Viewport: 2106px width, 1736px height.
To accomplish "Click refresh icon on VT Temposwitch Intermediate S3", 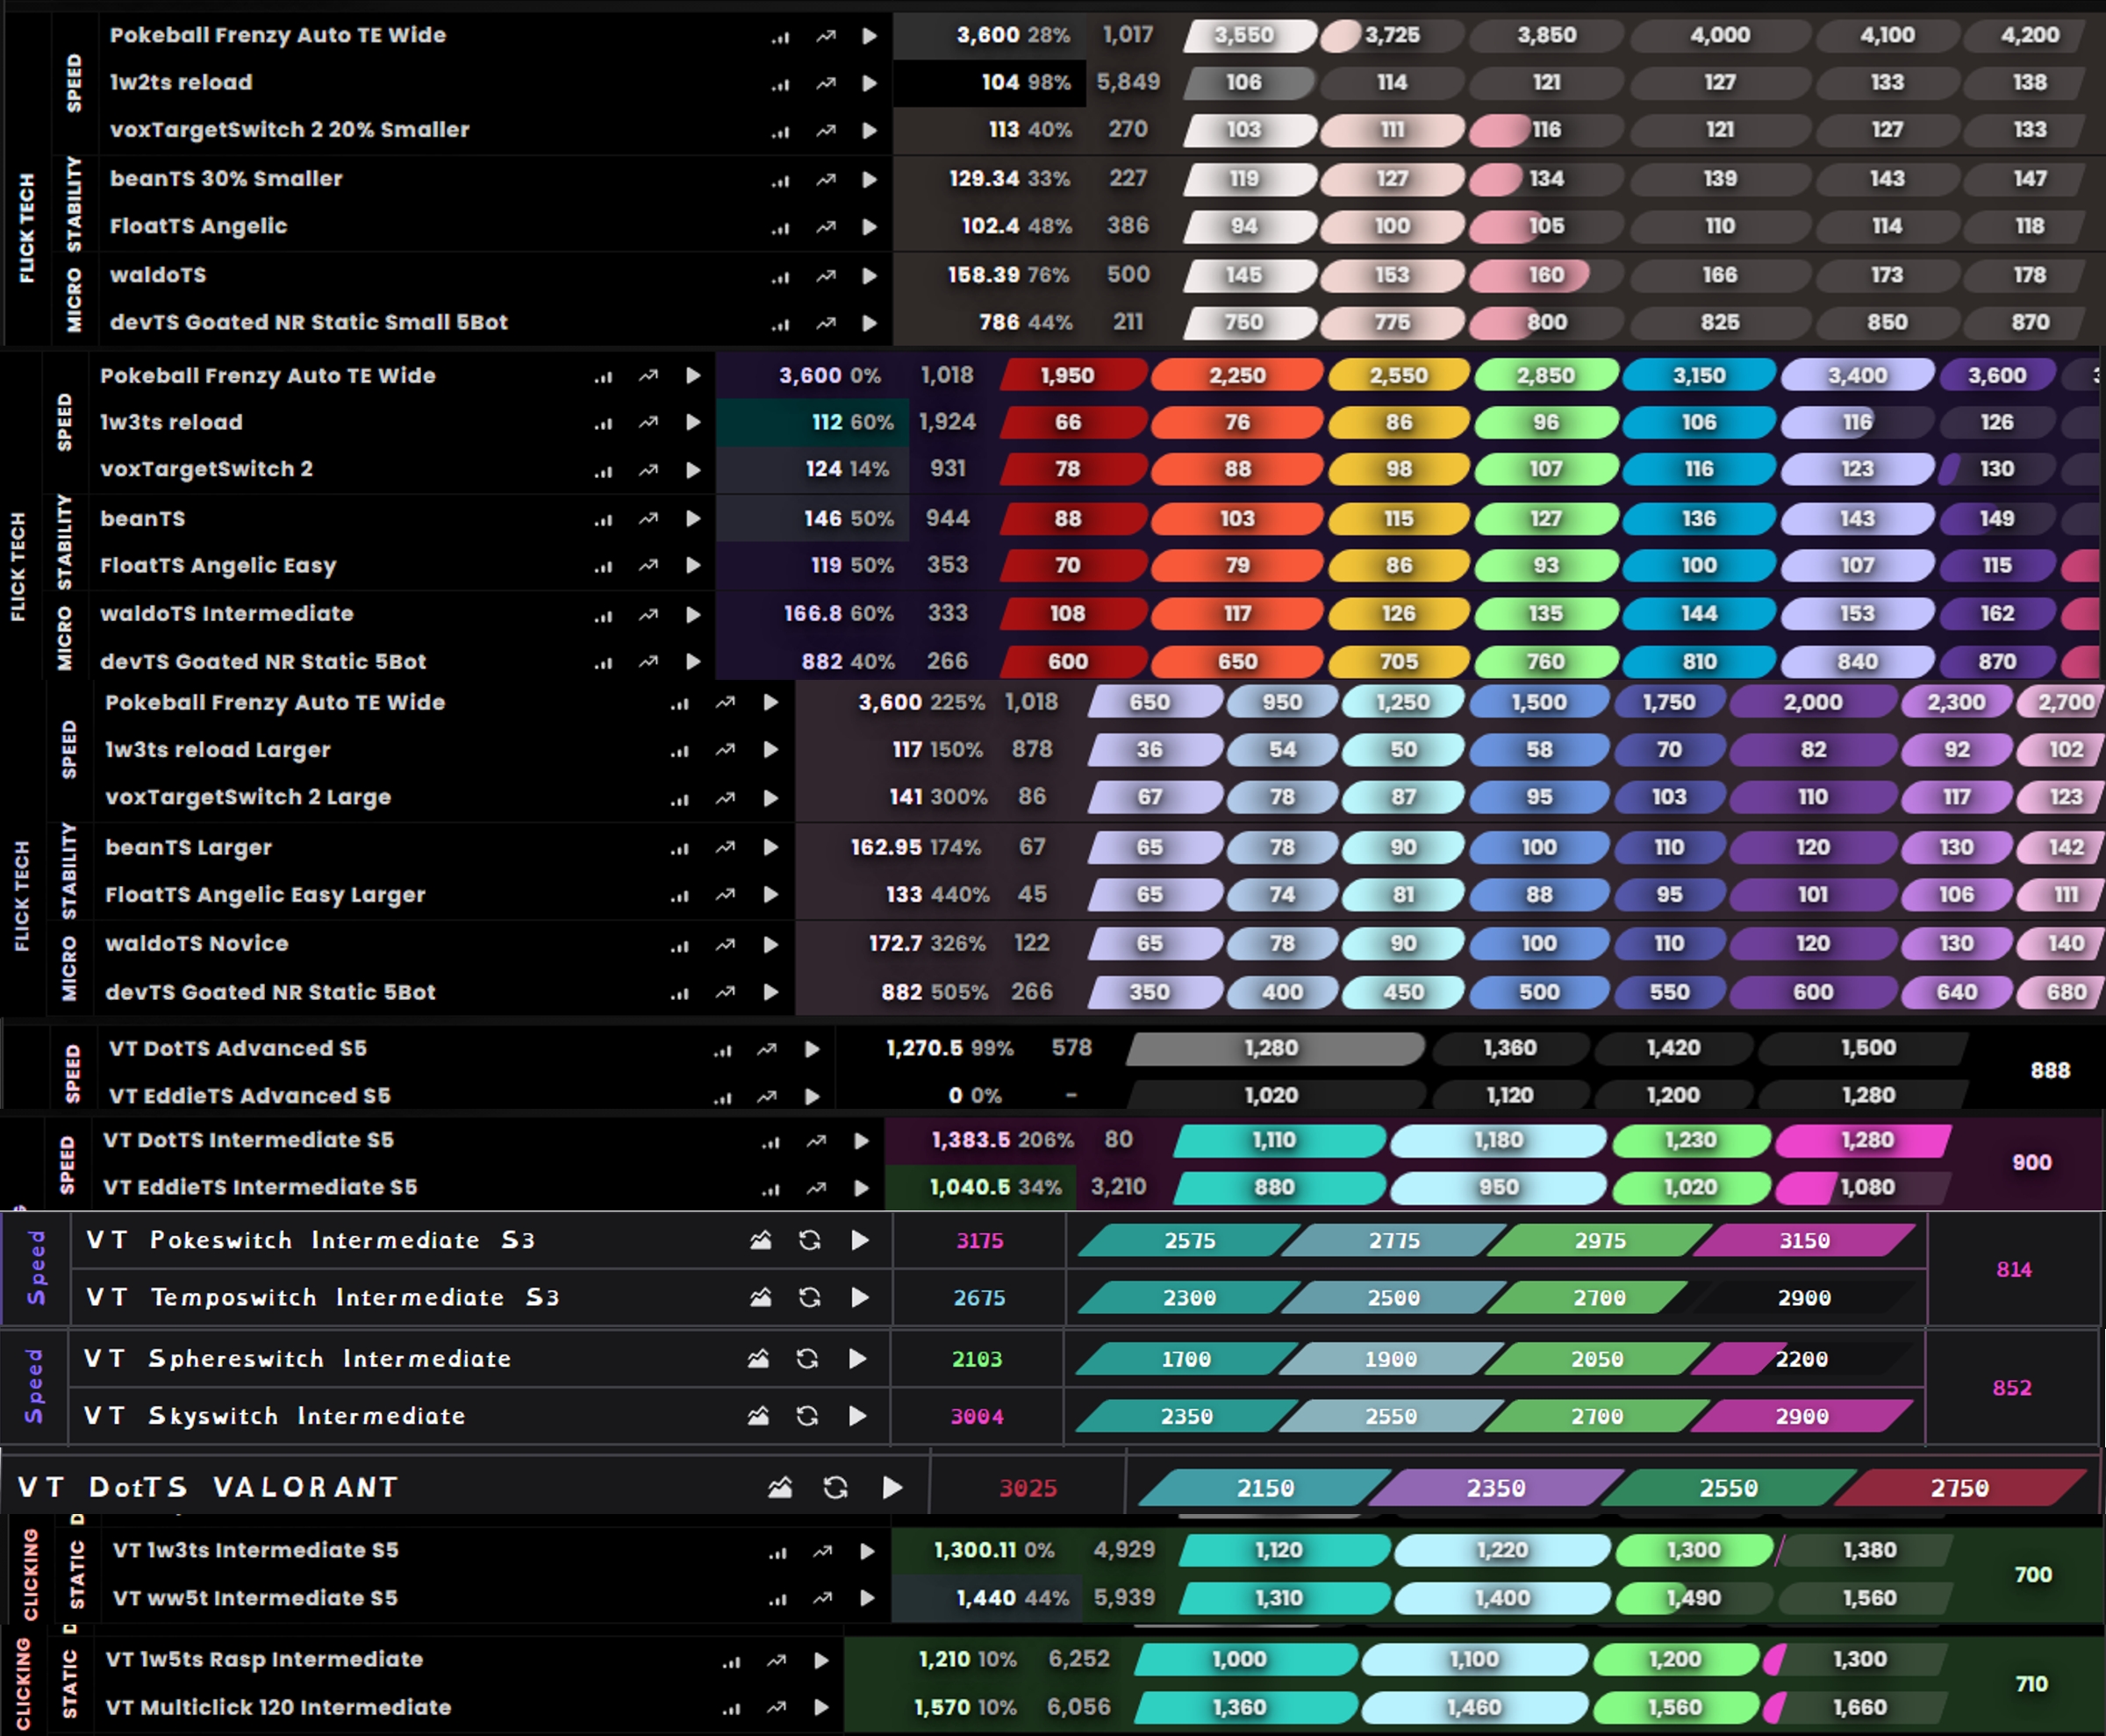I will point(809,1297).
